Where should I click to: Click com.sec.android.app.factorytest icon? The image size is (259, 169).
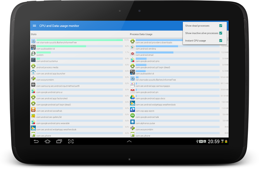33,97
